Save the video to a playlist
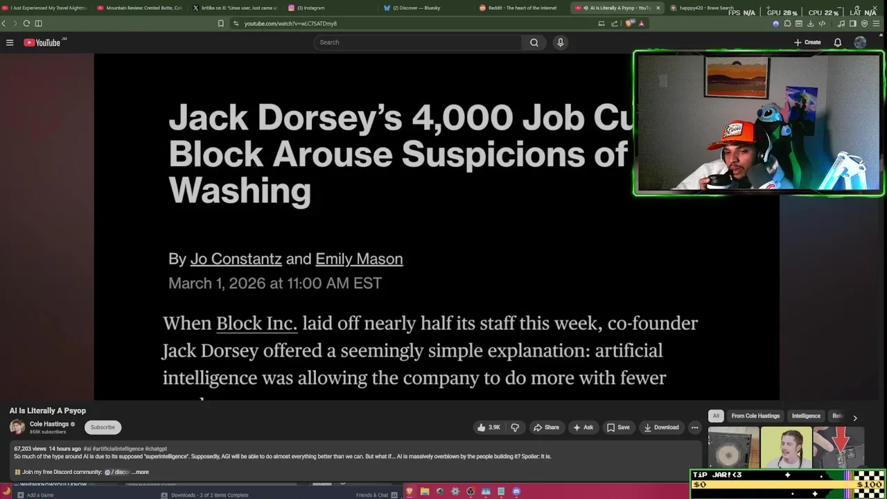The height and width of the screenshot is (499, 887). [x=618, y=428]
